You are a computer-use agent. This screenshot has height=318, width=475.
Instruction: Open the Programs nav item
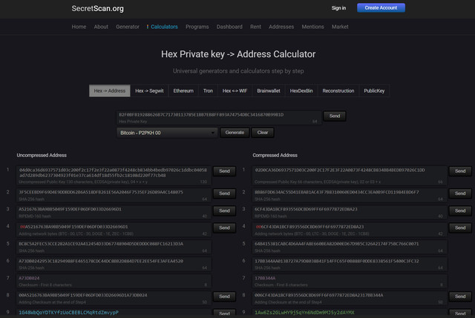tap(197, 27)
